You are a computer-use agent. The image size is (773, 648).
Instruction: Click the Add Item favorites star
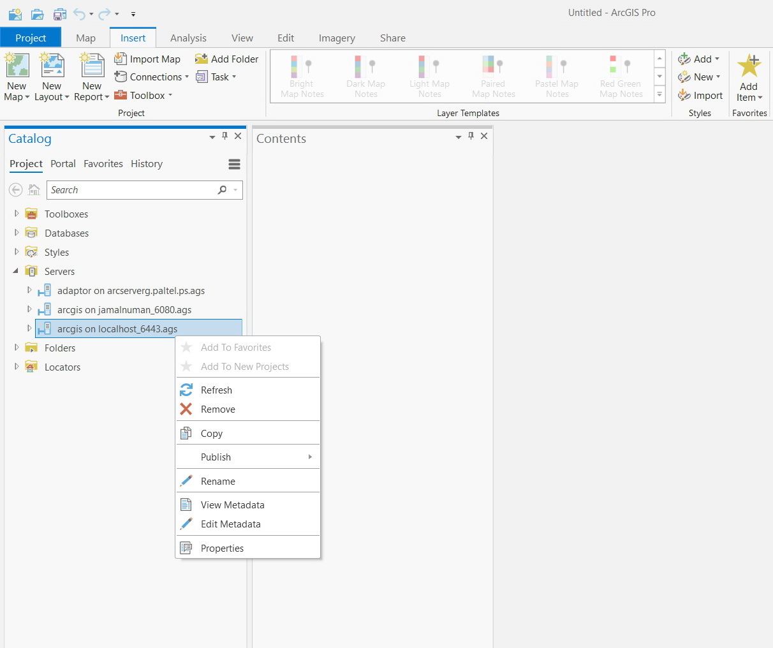click(x=749, y=66)
